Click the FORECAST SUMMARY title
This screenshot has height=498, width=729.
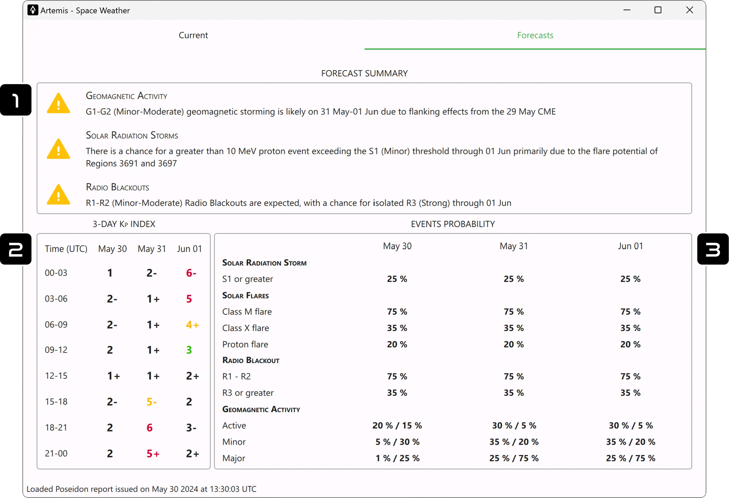(x=364, y=73)
